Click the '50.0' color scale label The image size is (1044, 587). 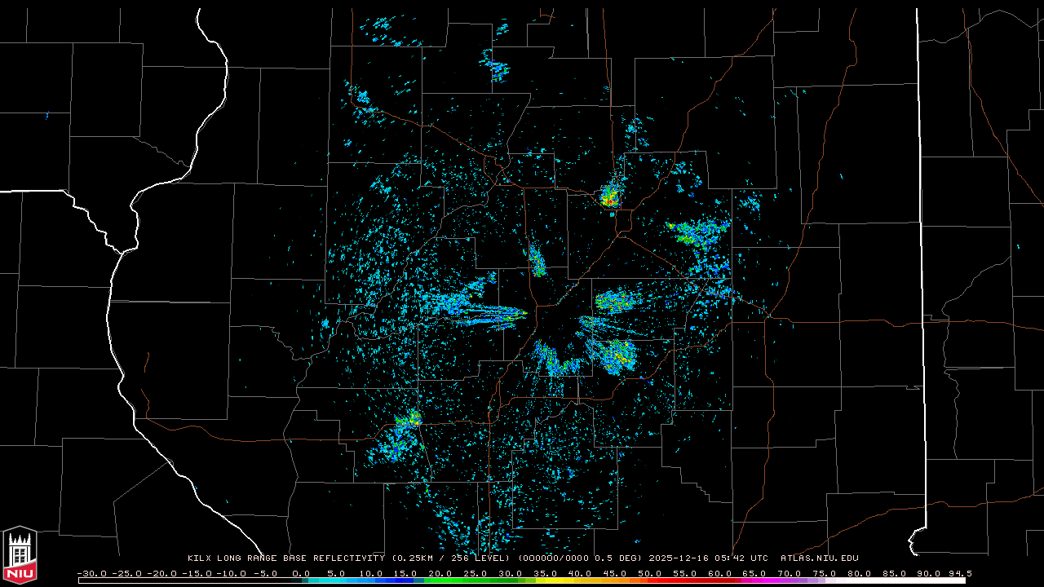(x=650, y=573)
